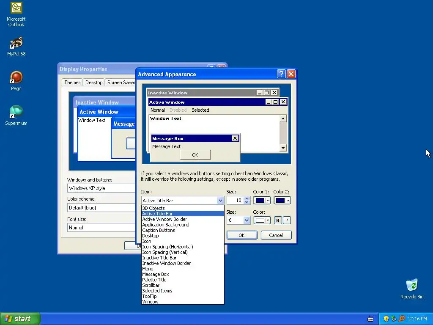Open the Microsoft Outlook desktop icon
The image size is (433, 325).
(x=16, y=14)
